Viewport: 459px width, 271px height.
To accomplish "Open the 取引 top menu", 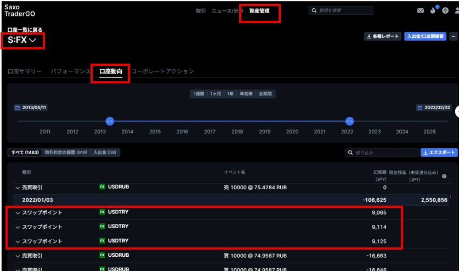I will 201,11.
